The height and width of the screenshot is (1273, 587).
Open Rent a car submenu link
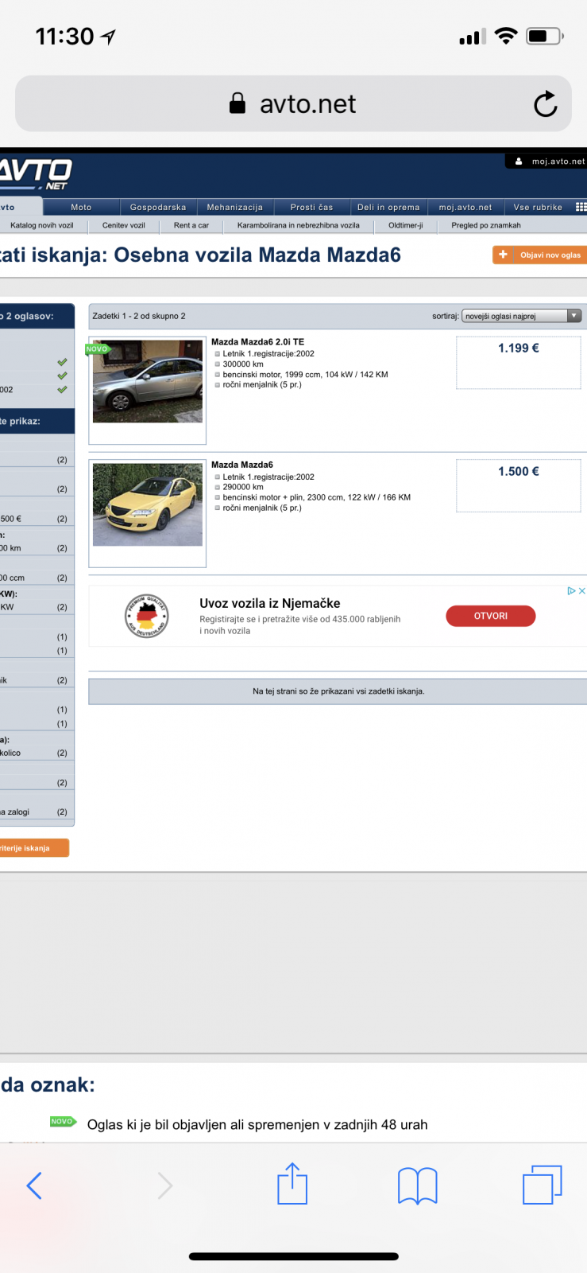tap(191, 225)
